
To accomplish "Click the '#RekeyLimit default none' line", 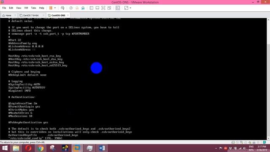I will coord(27,75).
